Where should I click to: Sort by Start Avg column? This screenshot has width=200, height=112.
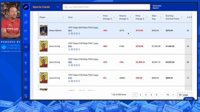161,17
